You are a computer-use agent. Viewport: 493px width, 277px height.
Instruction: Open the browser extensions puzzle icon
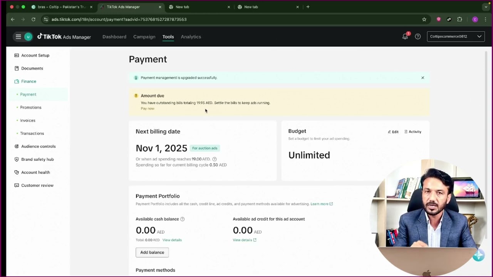(x=459, y=19)
